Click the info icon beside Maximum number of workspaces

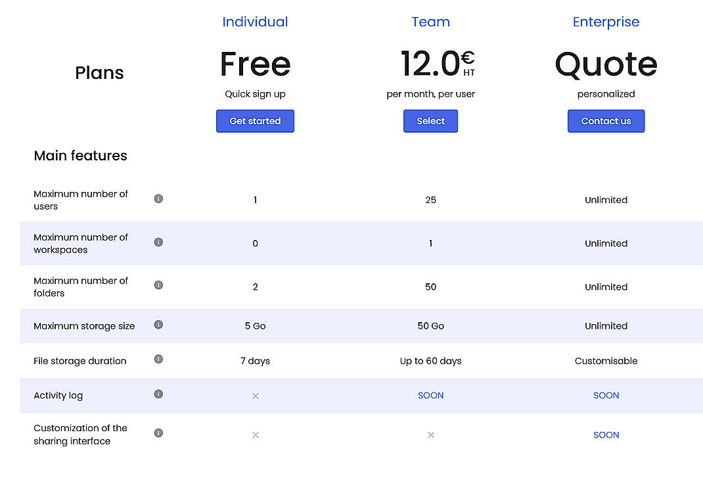pyautogui.click(x=158, y=242)
